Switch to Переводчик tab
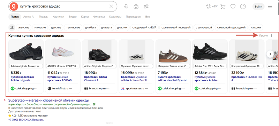This screenshot has height=126, width=279. click(x=133, y=17)
